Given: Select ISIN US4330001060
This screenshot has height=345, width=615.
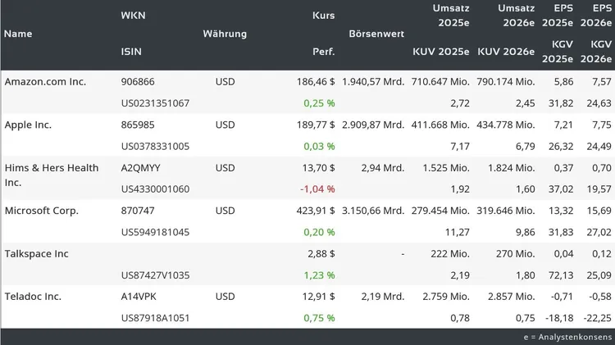Looking at the screenshot, I should coord(155,189).
